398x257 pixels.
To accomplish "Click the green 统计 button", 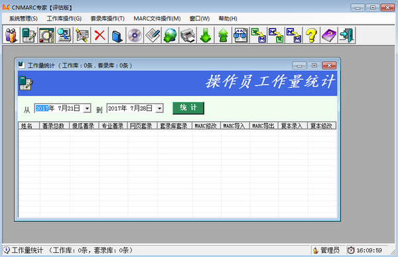I will (x=188, y=108).
